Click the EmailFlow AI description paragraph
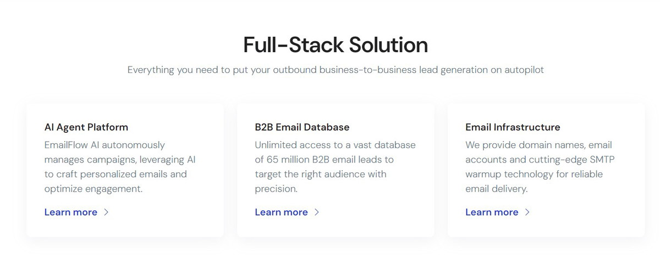Image resolution: width=660 pixels, height=264 pixels. 120,167
